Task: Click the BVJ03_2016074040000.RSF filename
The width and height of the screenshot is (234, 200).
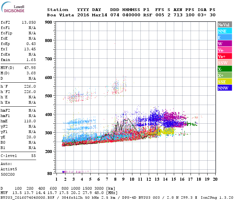Action: point(27,198)
